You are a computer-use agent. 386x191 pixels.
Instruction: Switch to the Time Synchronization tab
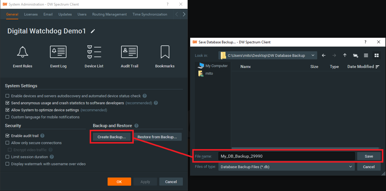click(150, 14)
